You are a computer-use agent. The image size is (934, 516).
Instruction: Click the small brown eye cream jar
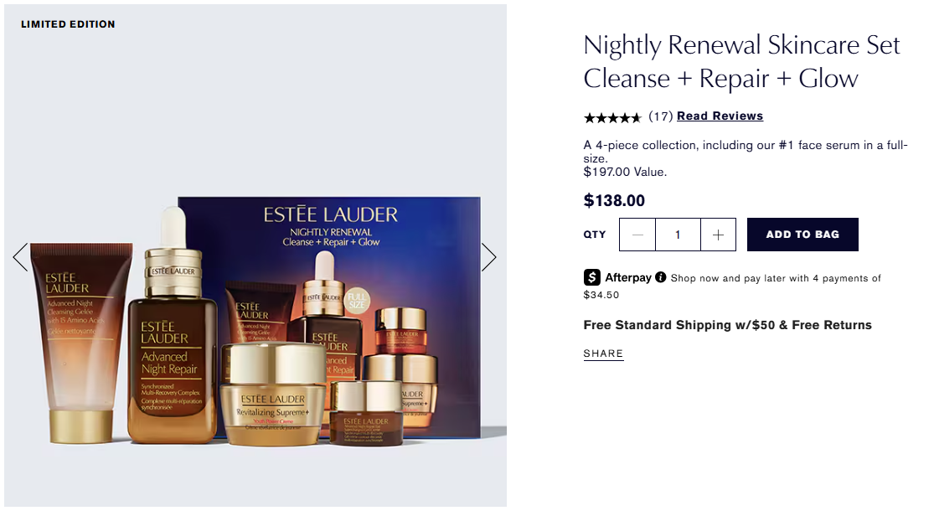pyautogui.click(x=366, y=414)
